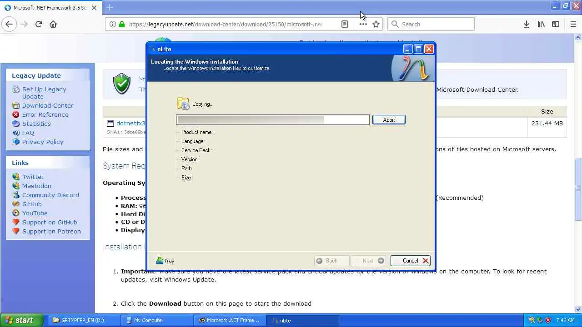
Task: Click the Copying folder icon
Action: click(183, 104)
